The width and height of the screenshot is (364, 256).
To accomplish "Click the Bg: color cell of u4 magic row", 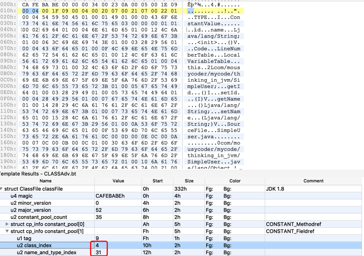I will [227, 196].
